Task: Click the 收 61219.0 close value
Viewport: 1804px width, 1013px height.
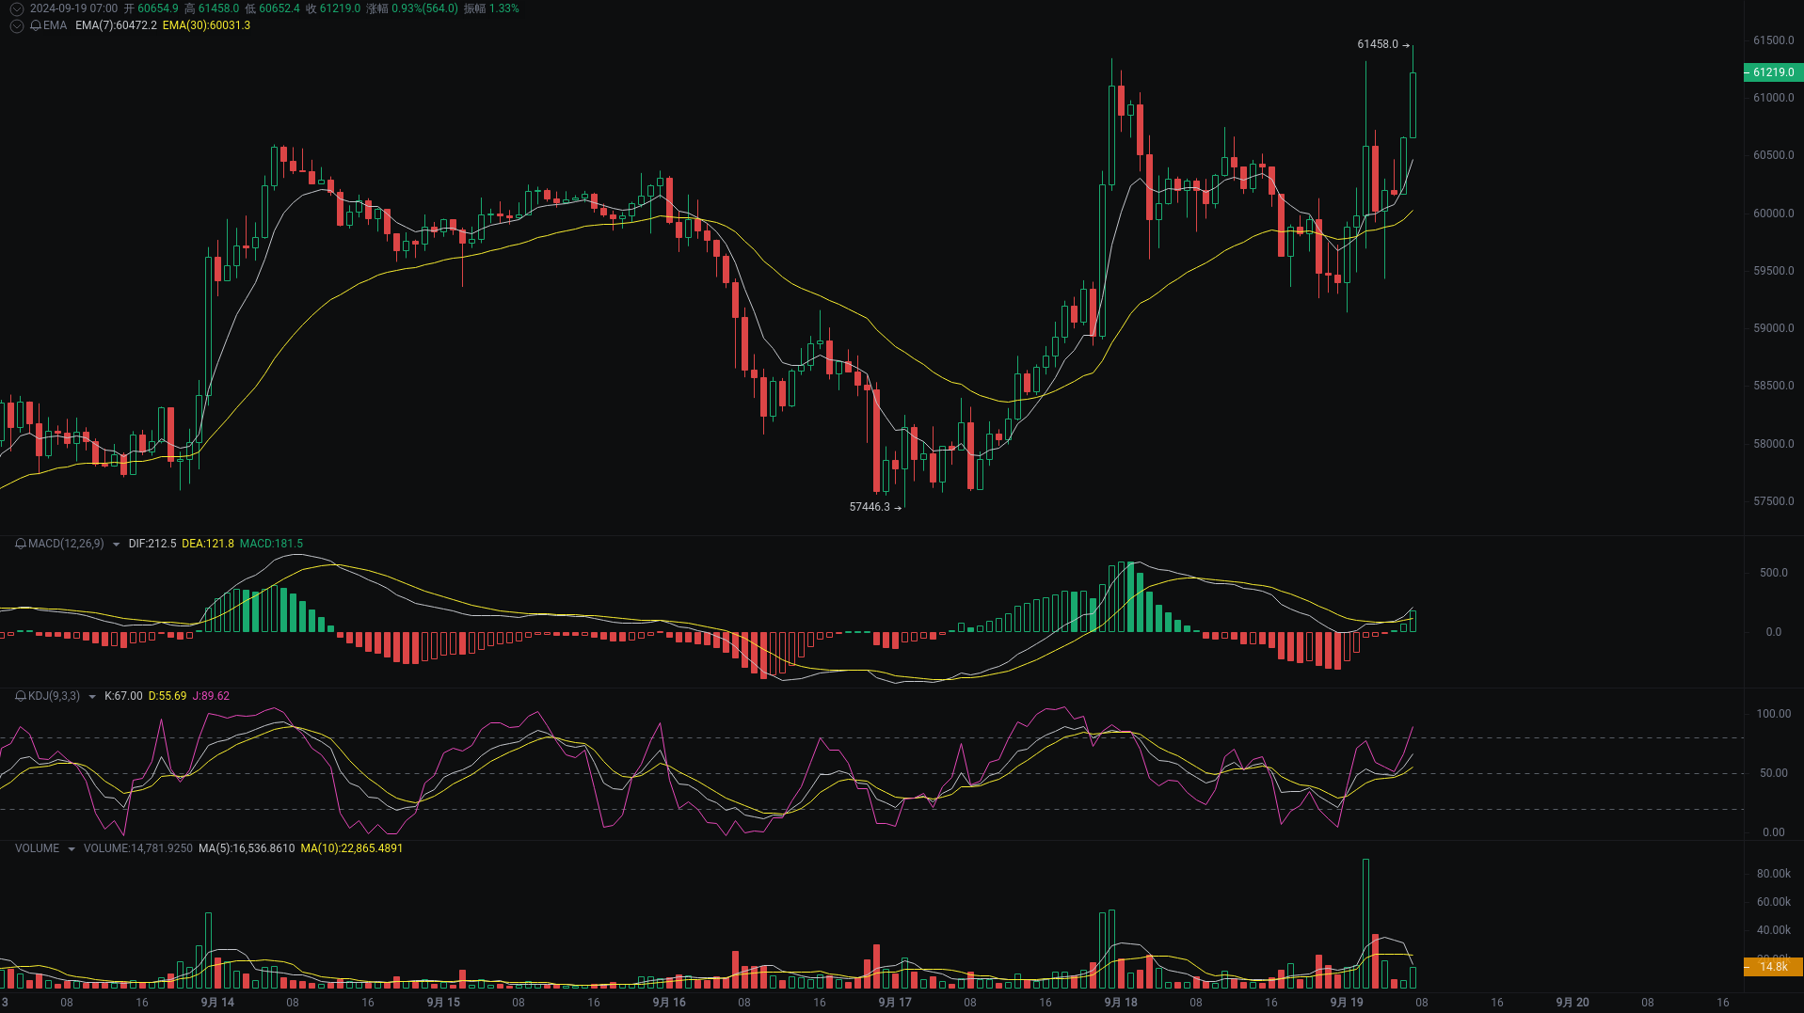Action: tap(333, 8)
